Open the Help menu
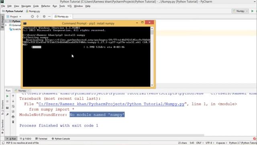 pos(88,6)
